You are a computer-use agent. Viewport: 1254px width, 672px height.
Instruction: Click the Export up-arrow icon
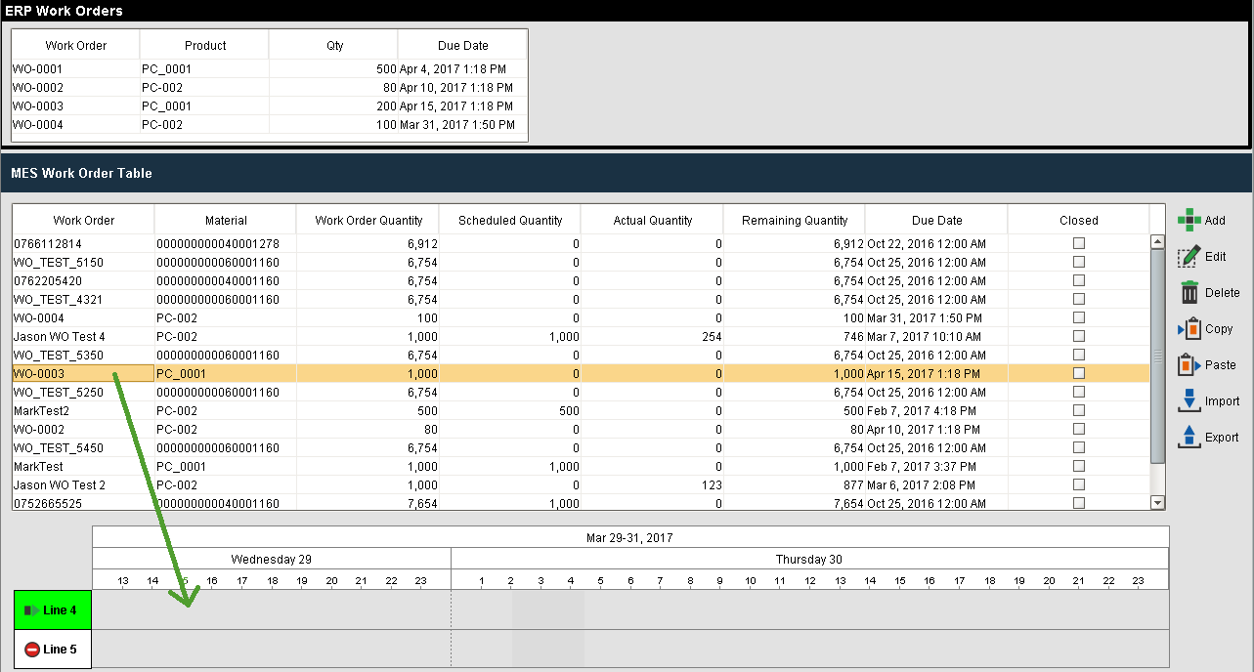(x=1189, y=438)
